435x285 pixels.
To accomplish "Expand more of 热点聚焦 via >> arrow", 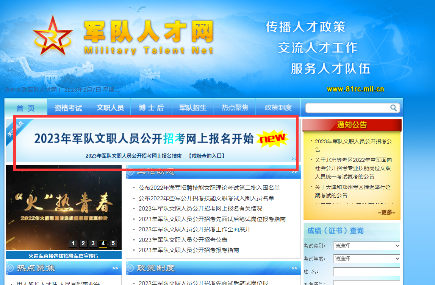I will coord(115,268).
